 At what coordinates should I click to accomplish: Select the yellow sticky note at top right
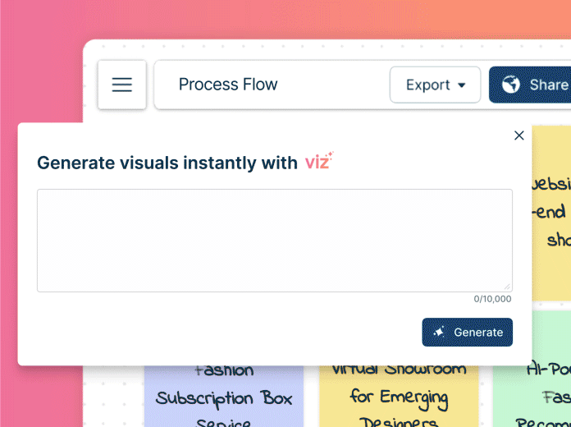click(x=550, y=213)
